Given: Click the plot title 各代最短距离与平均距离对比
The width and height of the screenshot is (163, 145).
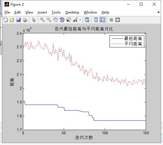Looking at the screenshot, I should pos(84,29).
